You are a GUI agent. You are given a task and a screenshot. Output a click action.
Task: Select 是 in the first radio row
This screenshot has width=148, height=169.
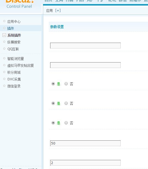(53, 84)
